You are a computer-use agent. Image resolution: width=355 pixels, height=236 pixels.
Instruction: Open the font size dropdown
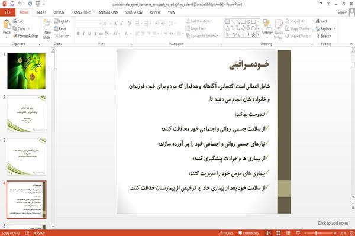click(x=111, y=24)
